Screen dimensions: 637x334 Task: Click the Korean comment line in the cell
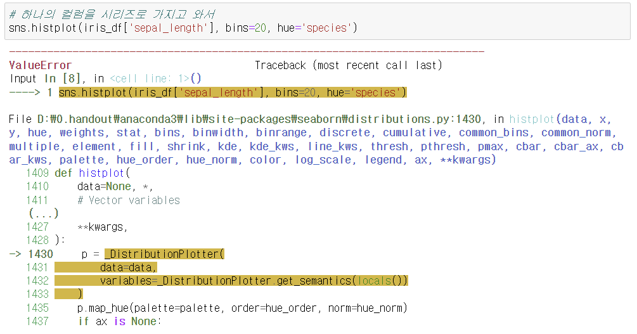(x=112, y=15)
